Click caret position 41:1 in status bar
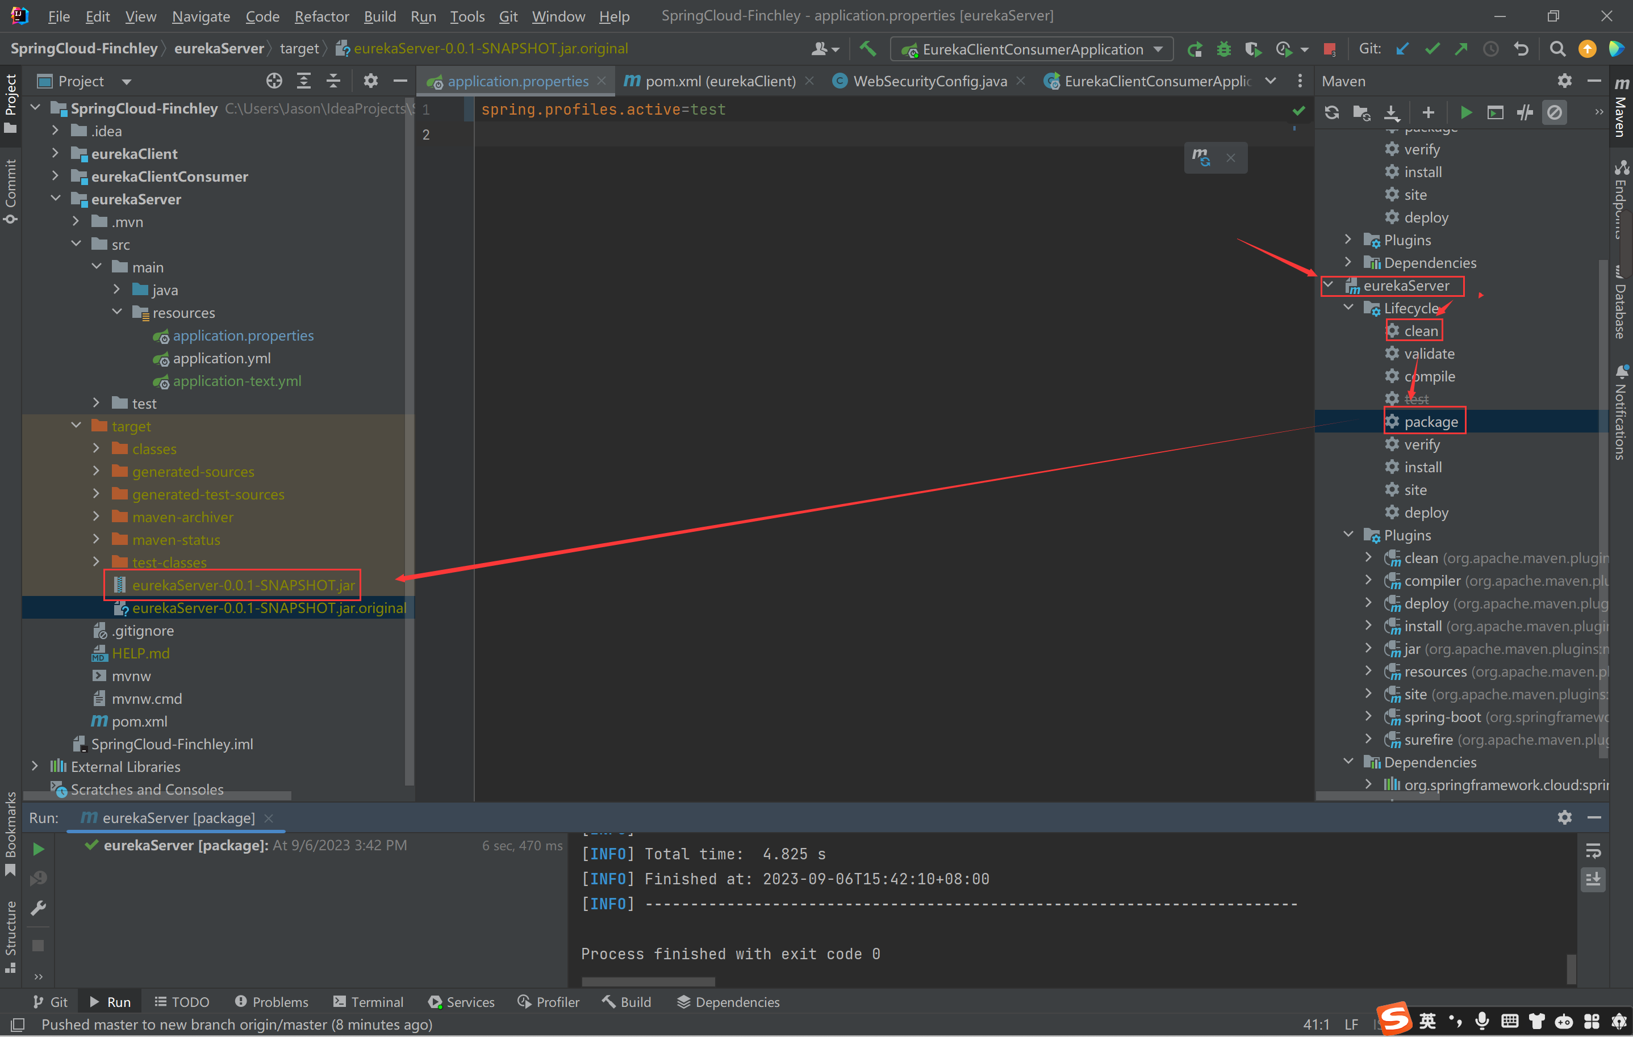This screenshot has width=1633, height=1037. tap(1316, 1024)
